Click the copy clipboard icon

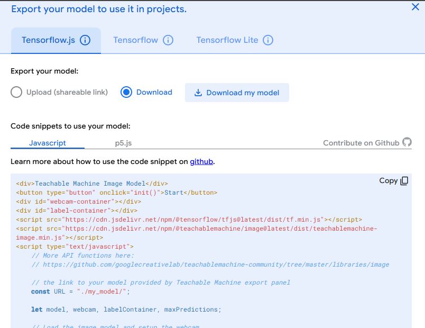pos(404,181)
